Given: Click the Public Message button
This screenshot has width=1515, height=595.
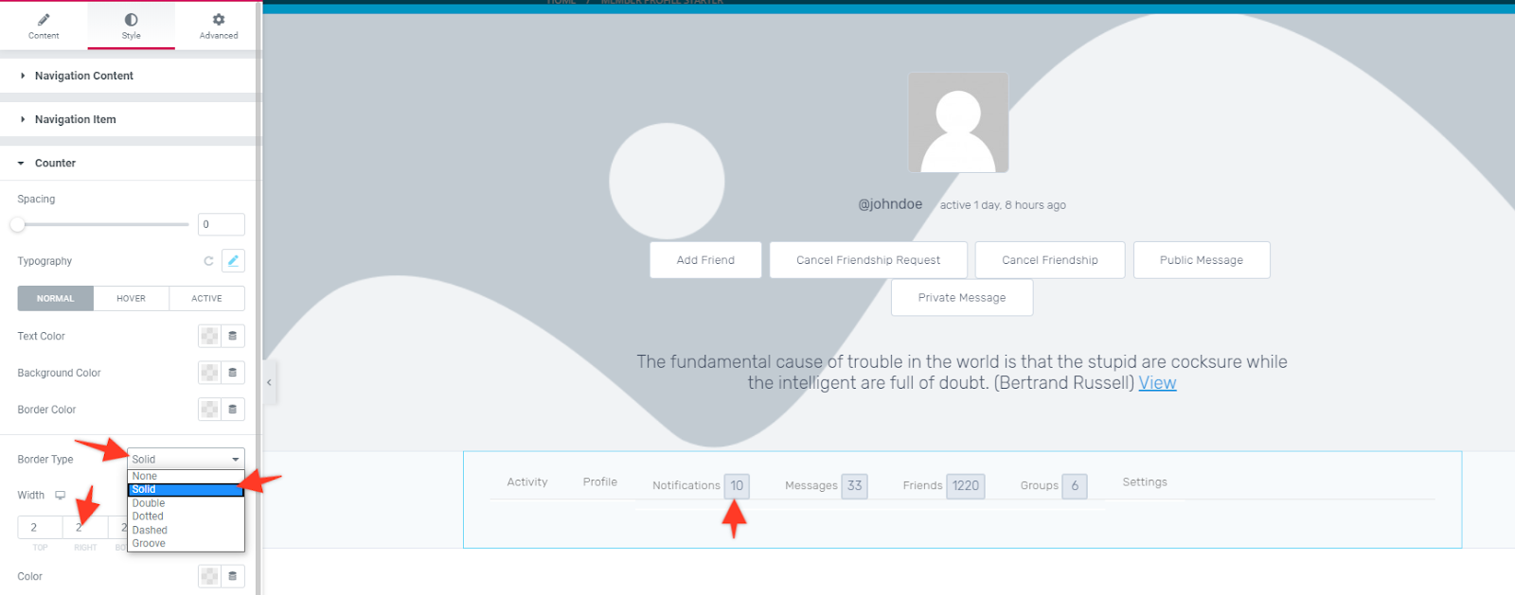Looking at the screenshot, I should point(1202,260).
